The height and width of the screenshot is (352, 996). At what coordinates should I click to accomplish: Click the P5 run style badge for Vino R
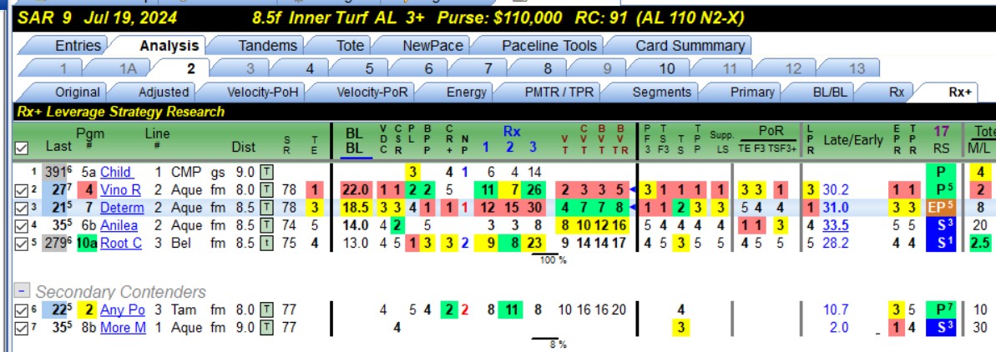941,189
